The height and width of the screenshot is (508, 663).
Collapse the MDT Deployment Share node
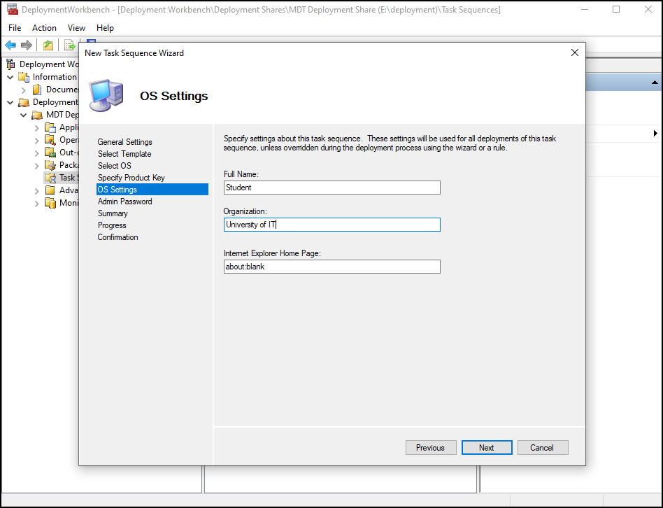24,115
